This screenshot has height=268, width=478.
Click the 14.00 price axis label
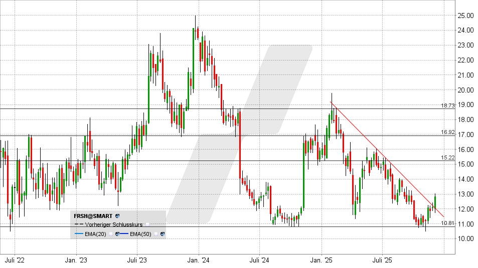465,179
